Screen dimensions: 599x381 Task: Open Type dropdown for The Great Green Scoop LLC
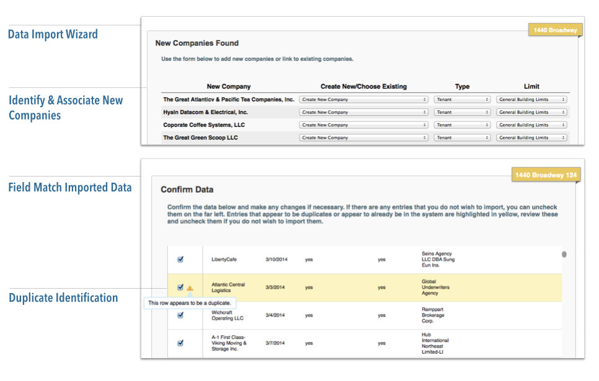(x=462, y=138)
